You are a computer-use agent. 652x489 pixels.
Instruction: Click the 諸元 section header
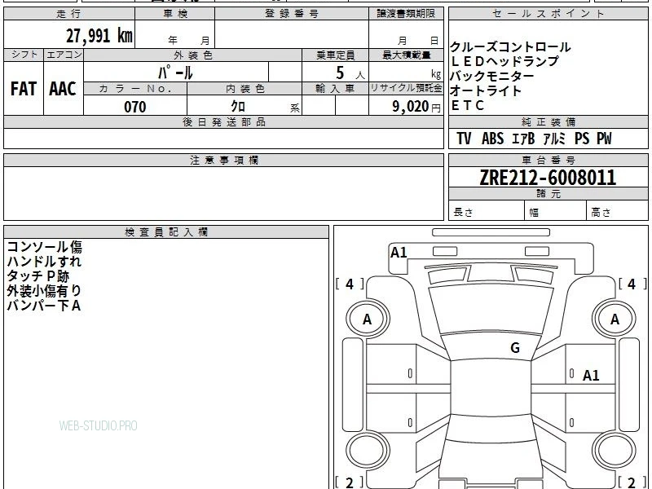548,194
